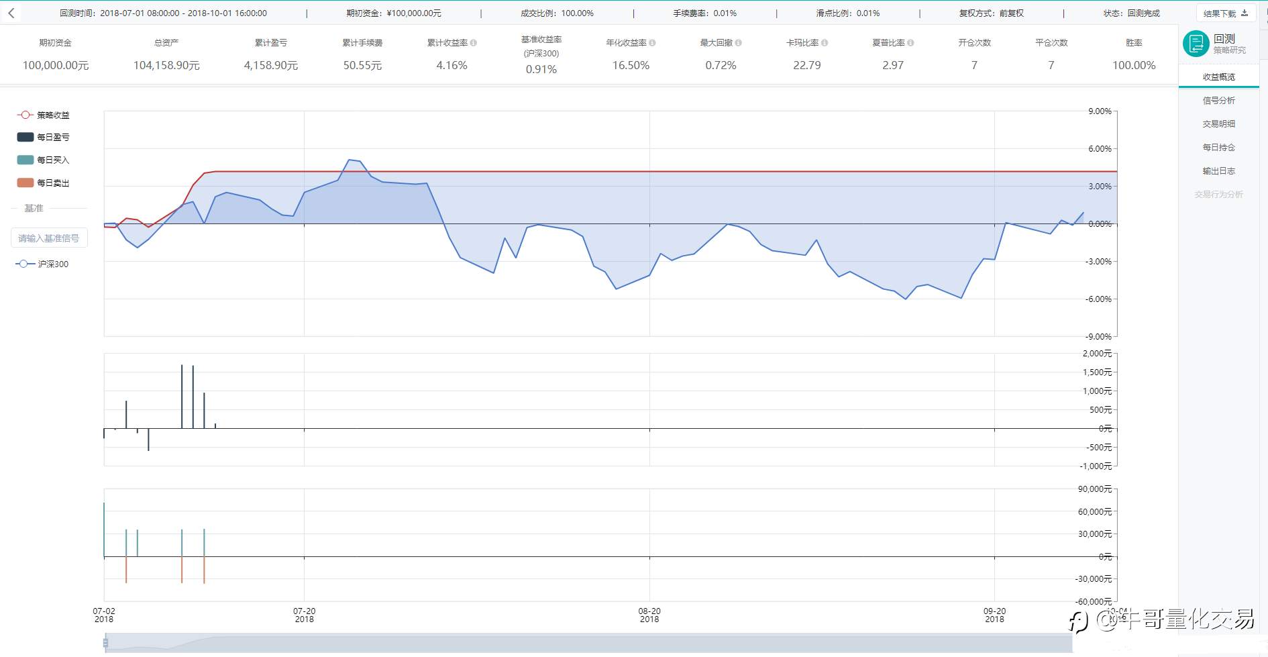Click the 累计手续费 value 50.55元
The image size is (1268, 657).
[362, 65]
